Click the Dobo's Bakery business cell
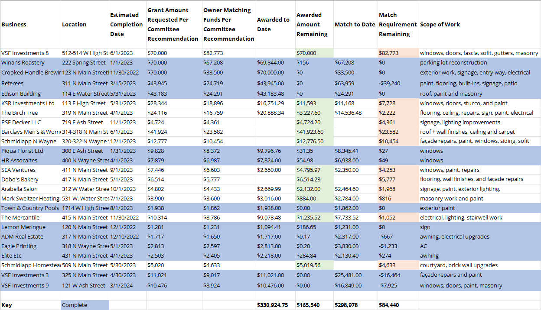The height and width of the screenshot is (310, 541). (20, 179)
